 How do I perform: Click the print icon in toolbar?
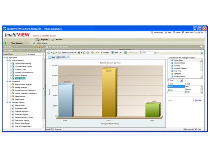coord(79,53)
